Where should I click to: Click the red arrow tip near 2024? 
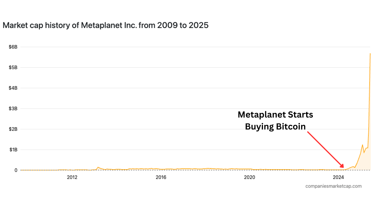(x=344, y=167)
